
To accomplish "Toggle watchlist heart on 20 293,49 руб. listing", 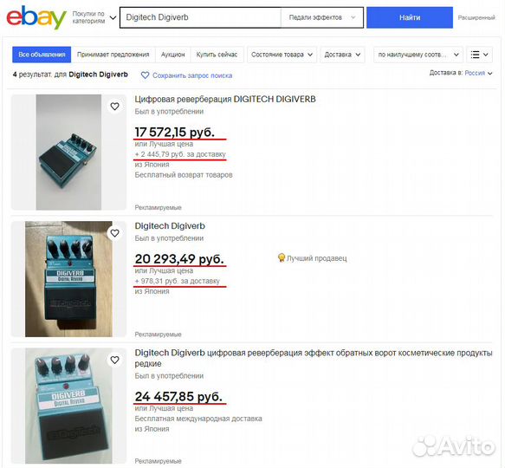I will click(114, 233).
